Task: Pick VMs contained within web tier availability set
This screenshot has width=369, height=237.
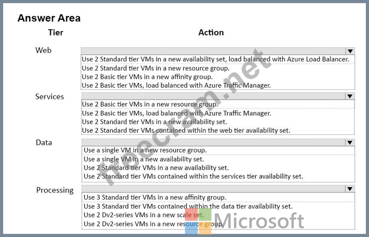Action: tap(186, 130)
